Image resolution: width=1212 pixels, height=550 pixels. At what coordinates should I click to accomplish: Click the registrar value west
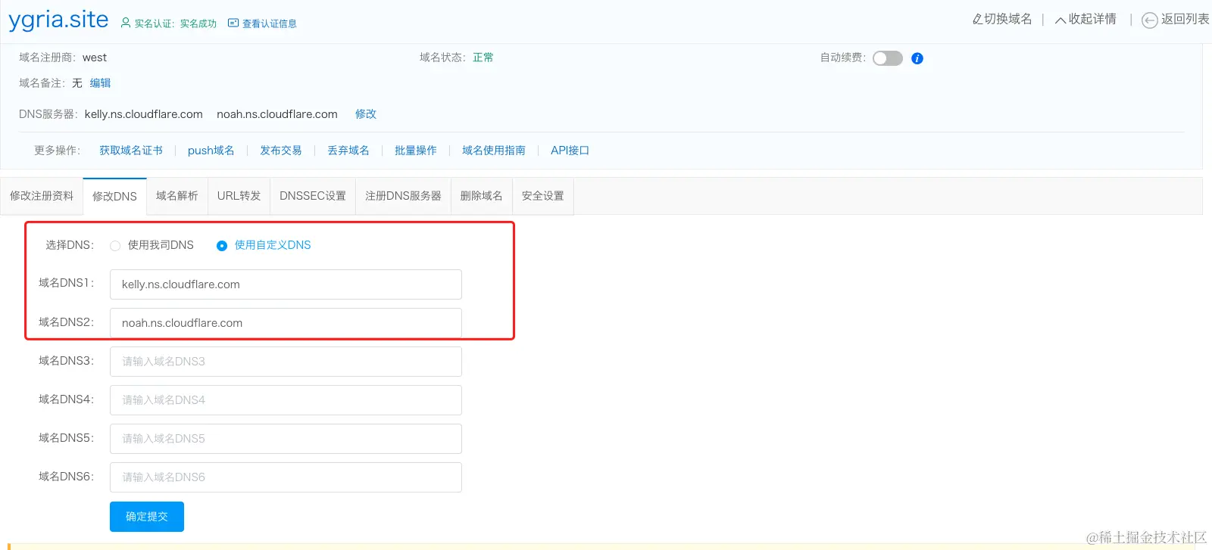95,57
